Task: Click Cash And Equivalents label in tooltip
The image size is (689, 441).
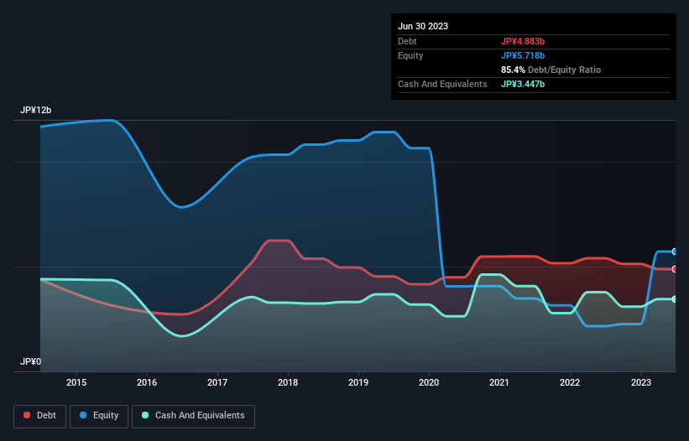Action: (442, 84)
